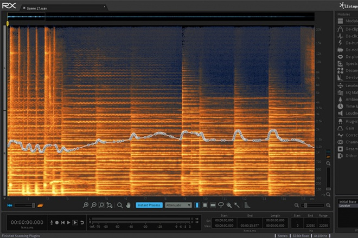The image size is (358, 238).
Task: Open the De-click module
Action: [348, 36]
